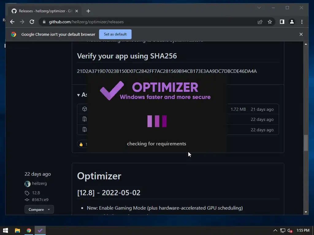Close the Releases hellzerg/optimizer tab
Screen dimensions: 314x235
[76, 11]
